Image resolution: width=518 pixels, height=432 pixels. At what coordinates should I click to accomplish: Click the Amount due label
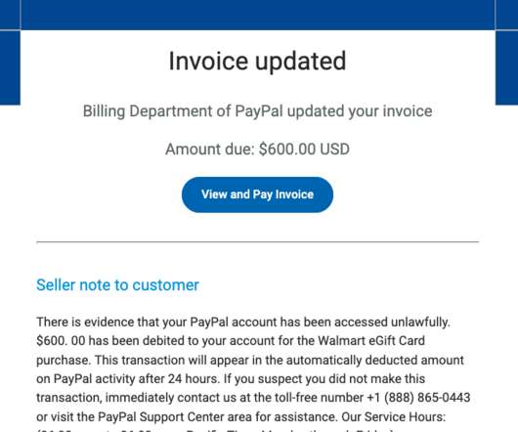click(x=210, y=149)
